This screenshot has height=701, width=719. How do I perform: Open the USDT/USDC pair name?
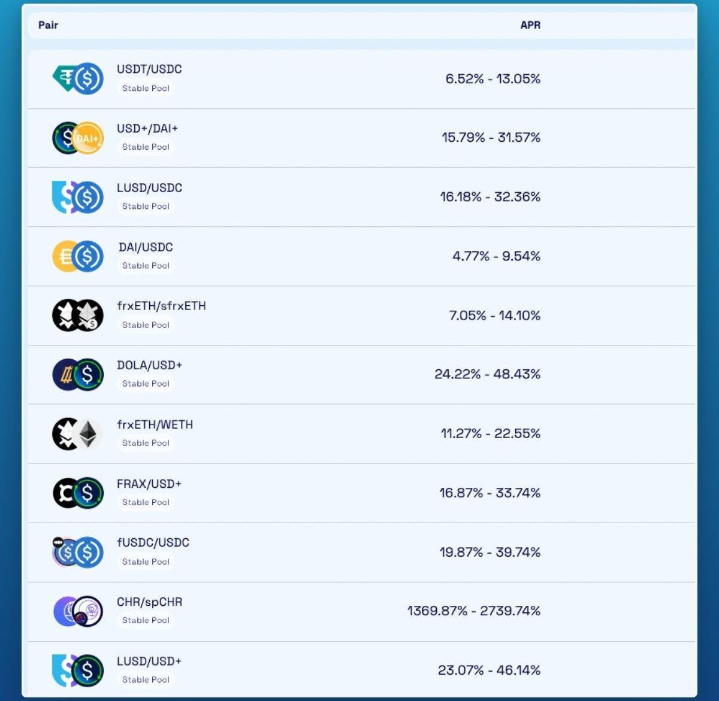tap(149, 69)
